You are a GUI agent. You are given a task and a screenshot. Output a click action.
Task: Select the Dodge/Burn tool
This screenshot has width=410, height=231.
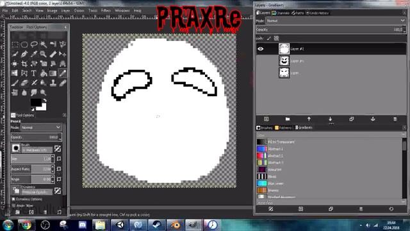coord(44,92)
